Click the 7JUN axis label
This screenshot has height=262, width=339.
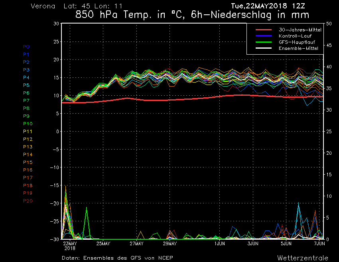(x=319, y=244)
